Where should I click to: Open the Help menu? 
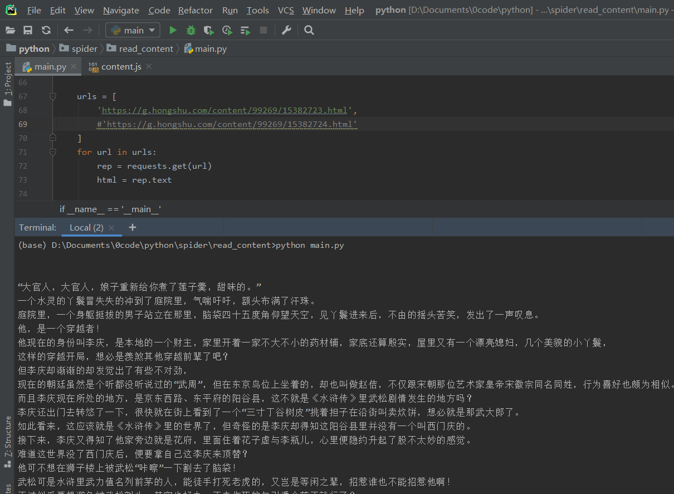pos(354,10)
